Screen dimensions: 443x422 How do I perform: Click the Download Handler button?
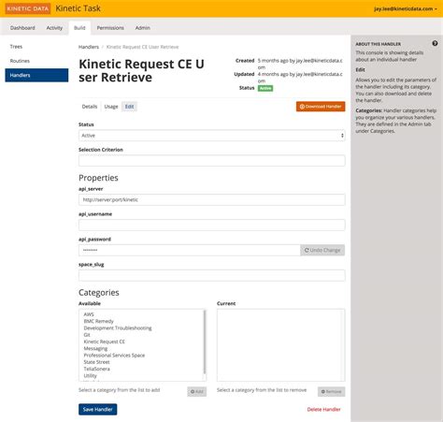pyautogui.click(x=321, y=107)
